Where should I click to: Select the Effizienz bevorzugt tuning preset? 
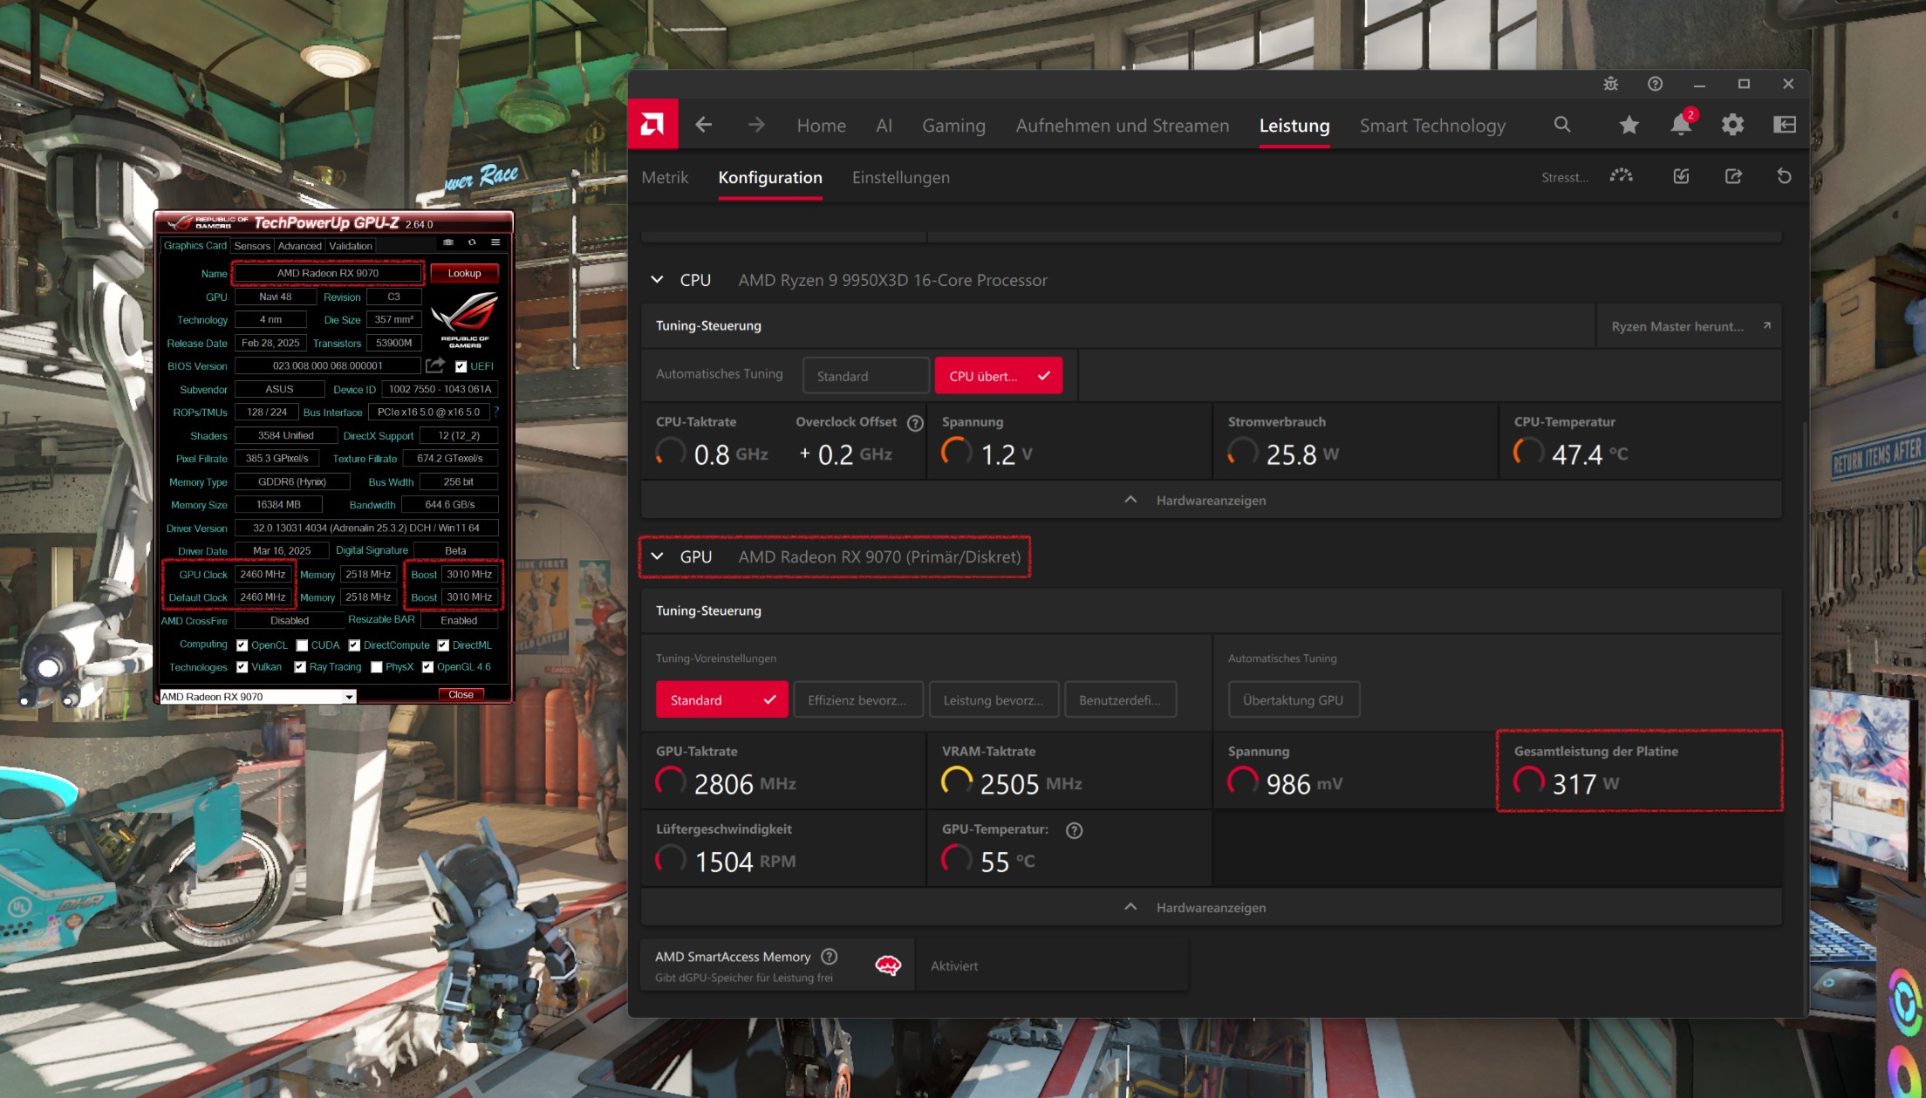tap(857, 699)
